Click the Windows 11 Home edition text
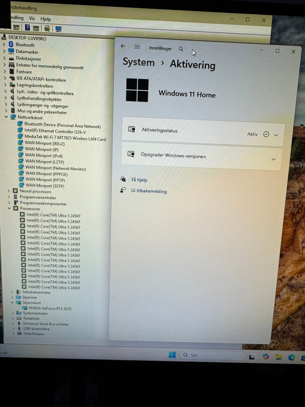305x407 pixels. [x=187, y=94]
